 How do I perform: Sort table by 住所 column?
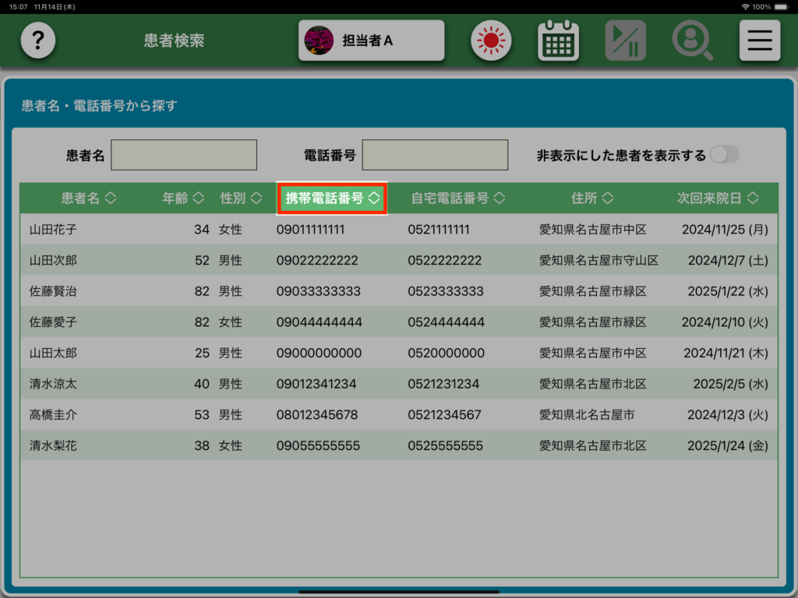pos(591,199)
